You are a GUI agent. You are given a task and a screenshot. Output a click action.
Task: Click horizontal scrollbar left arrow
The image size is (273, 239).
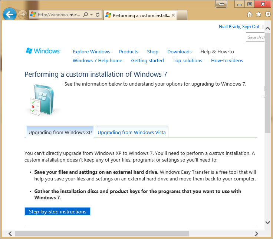pos(10,233)
